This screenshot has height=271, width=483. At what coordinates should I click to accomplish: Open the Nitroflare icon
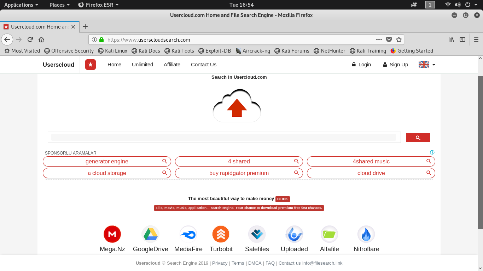(366, 234)
